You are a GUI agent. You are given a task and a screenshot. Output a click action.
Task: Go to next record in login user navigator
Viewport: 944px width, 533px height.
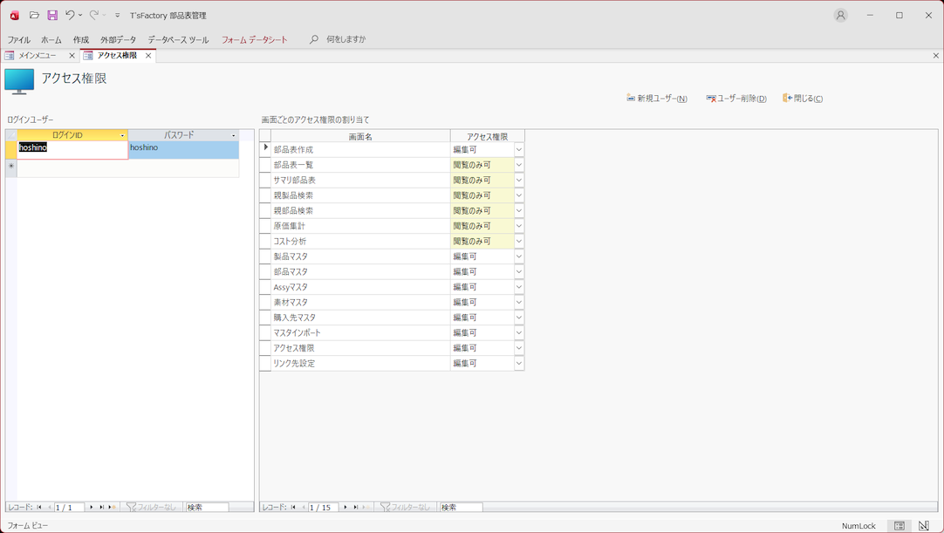point(92,507)
